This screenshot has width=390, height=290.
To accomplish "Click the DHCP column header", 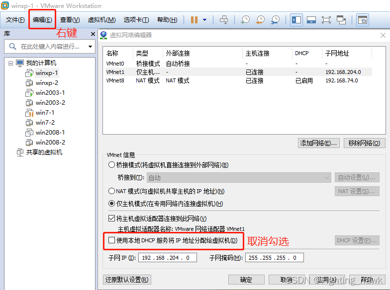I will 307,53.
